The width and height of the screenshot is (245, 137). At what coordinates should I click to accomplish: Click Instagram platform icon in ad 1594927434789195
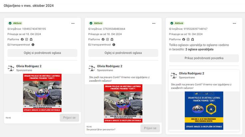click(27, 39)
